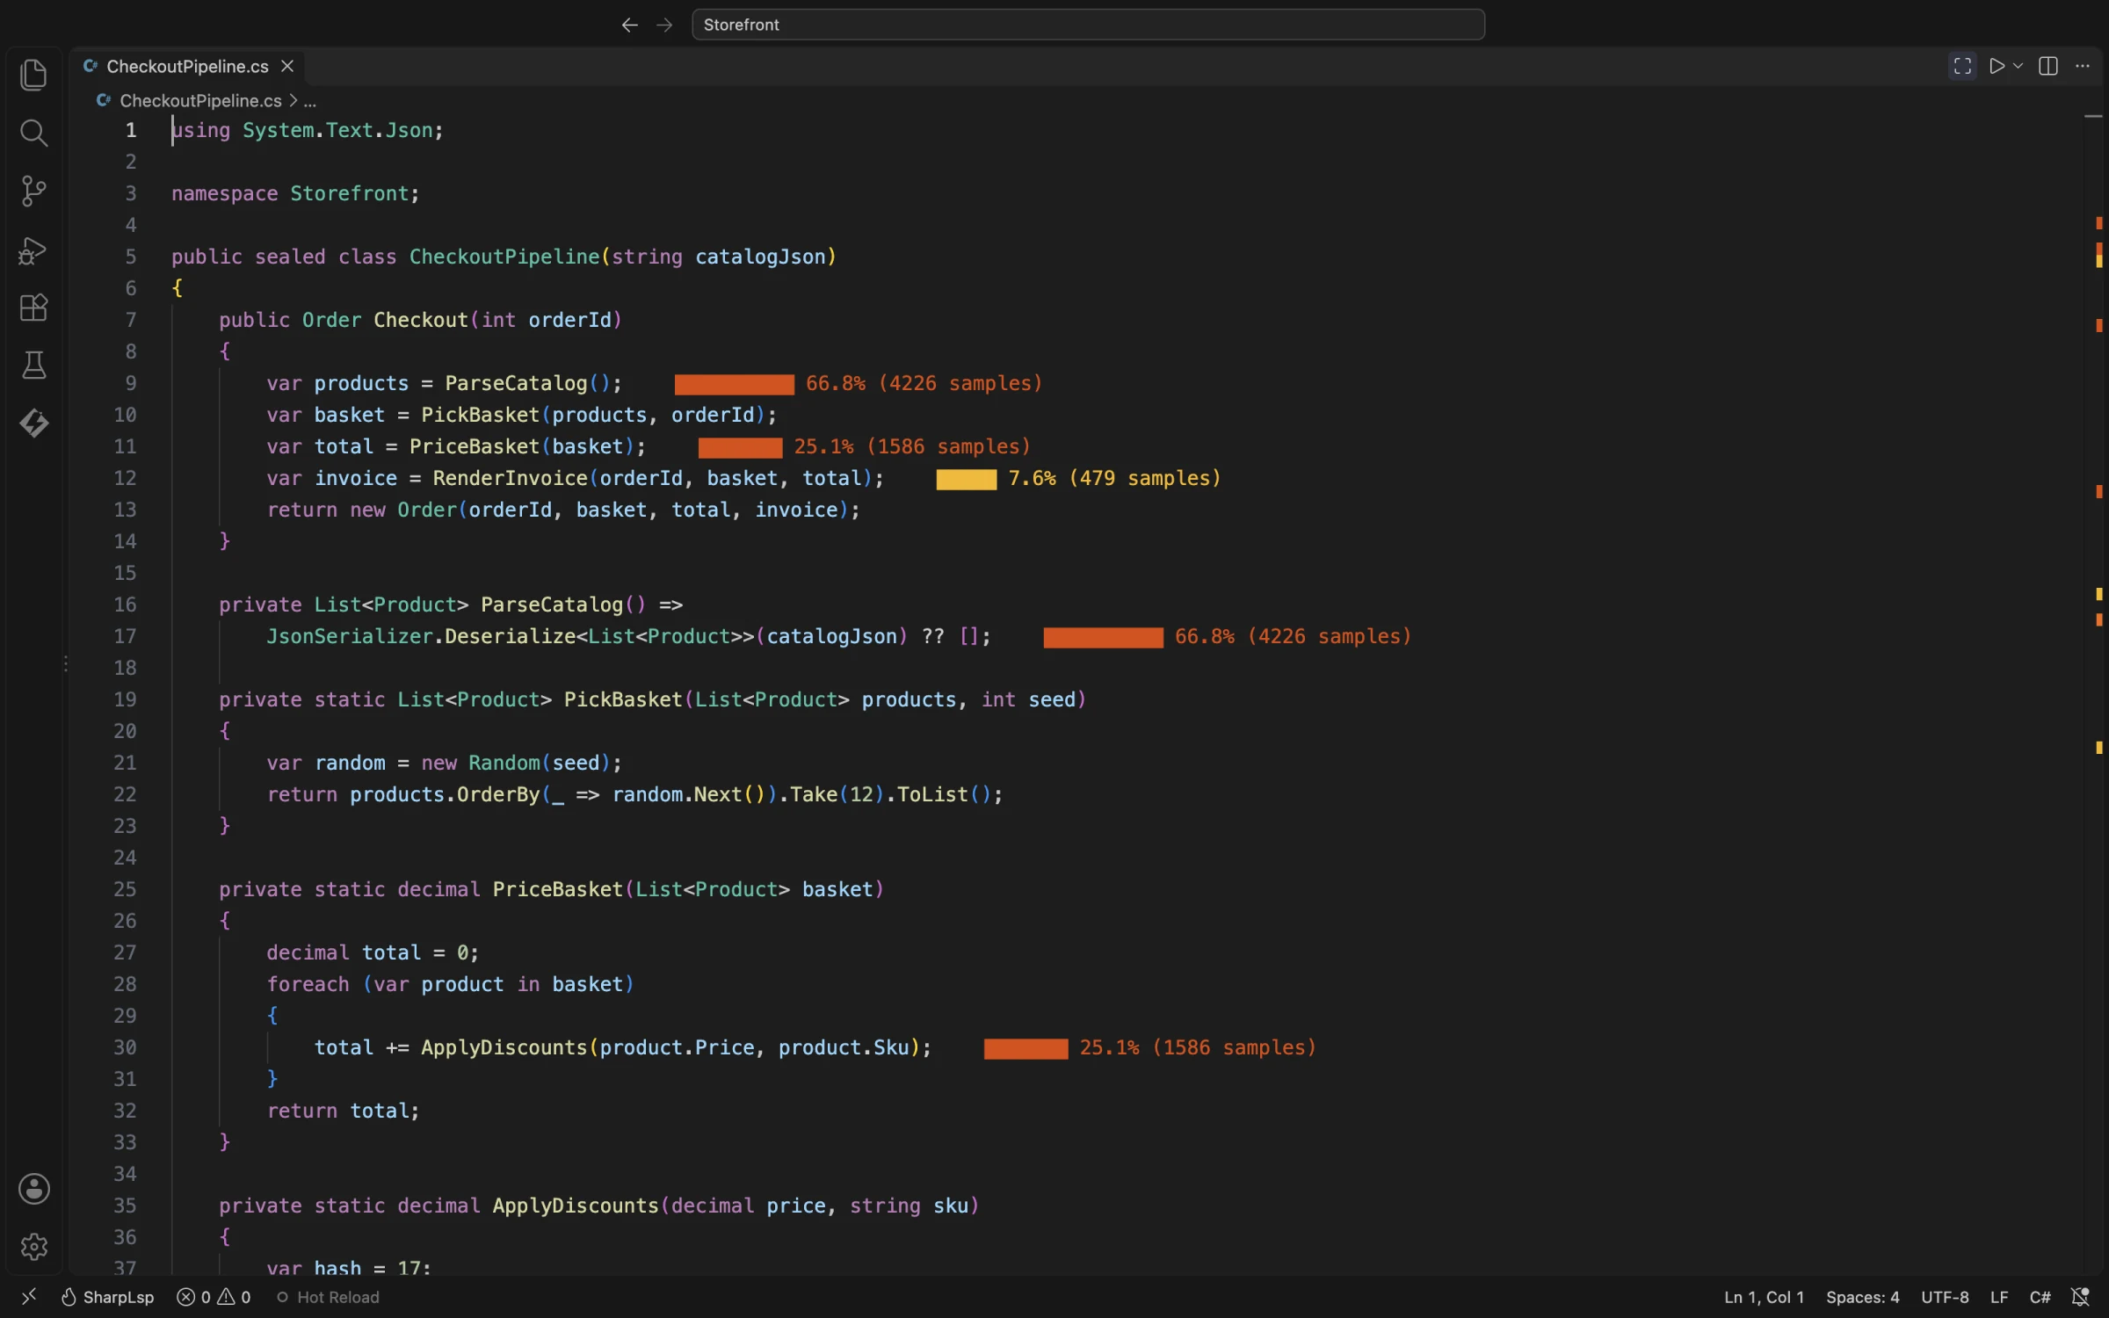Open the Accounts menu
This screenshot has width=2109, height=1318.
pos(33,1189)
